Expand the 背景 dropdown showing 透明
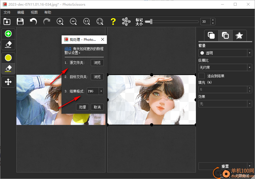The image size is (255, 179). [225, 53]
